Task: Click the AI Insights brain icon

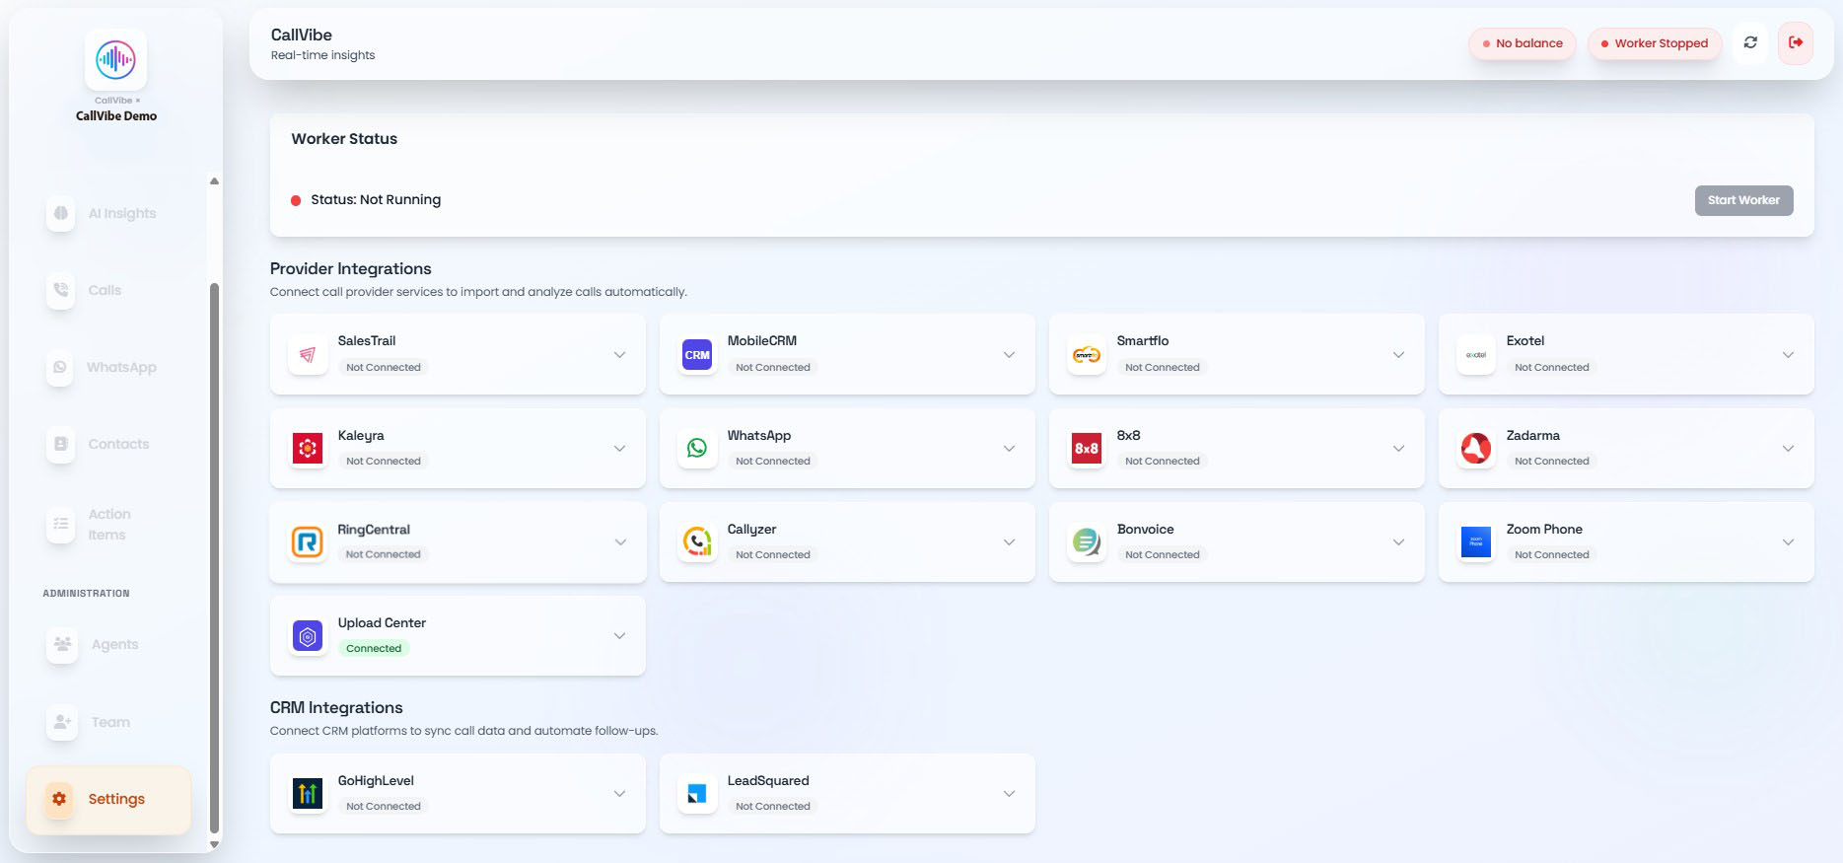Action: [x=61, y=213]
